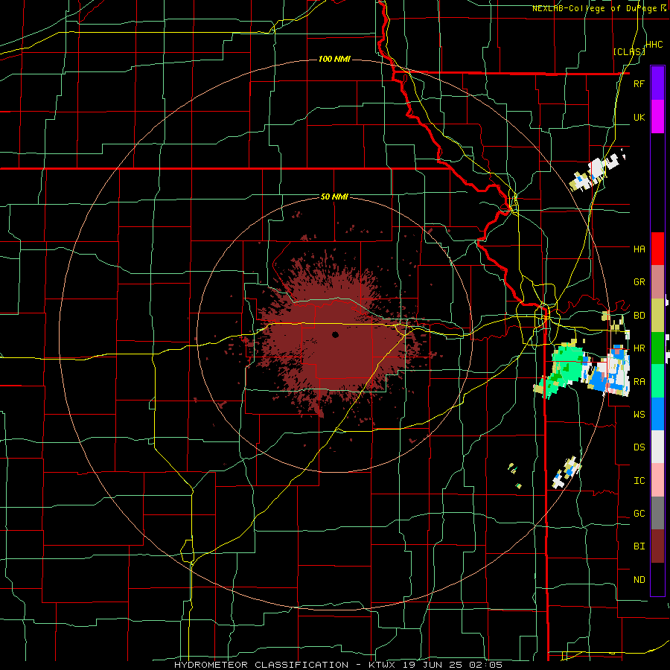The width and height of the screenshot is (670, 670).
Task: Click the HHC product label
Action: tap(654, 45)
